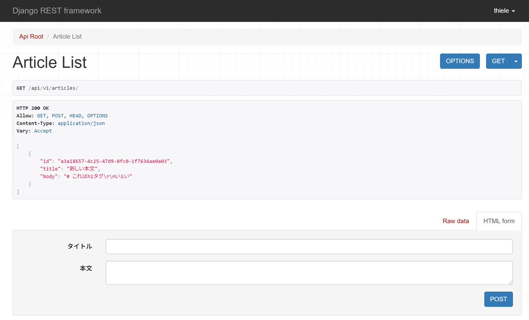
Task: Focus the タイトル input field
Action: [309, 246]
